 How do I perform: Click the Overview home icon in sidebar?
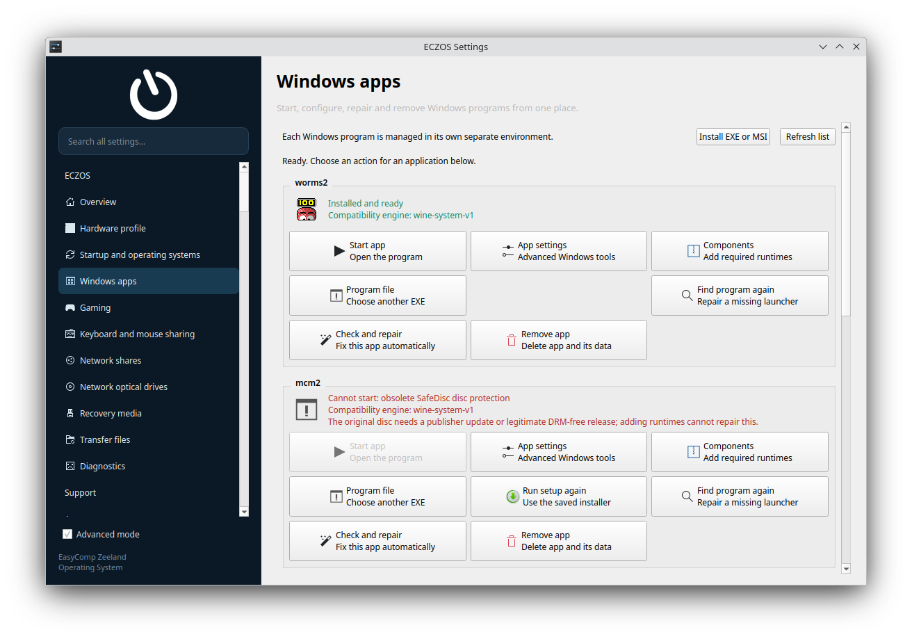click(70, 202)
